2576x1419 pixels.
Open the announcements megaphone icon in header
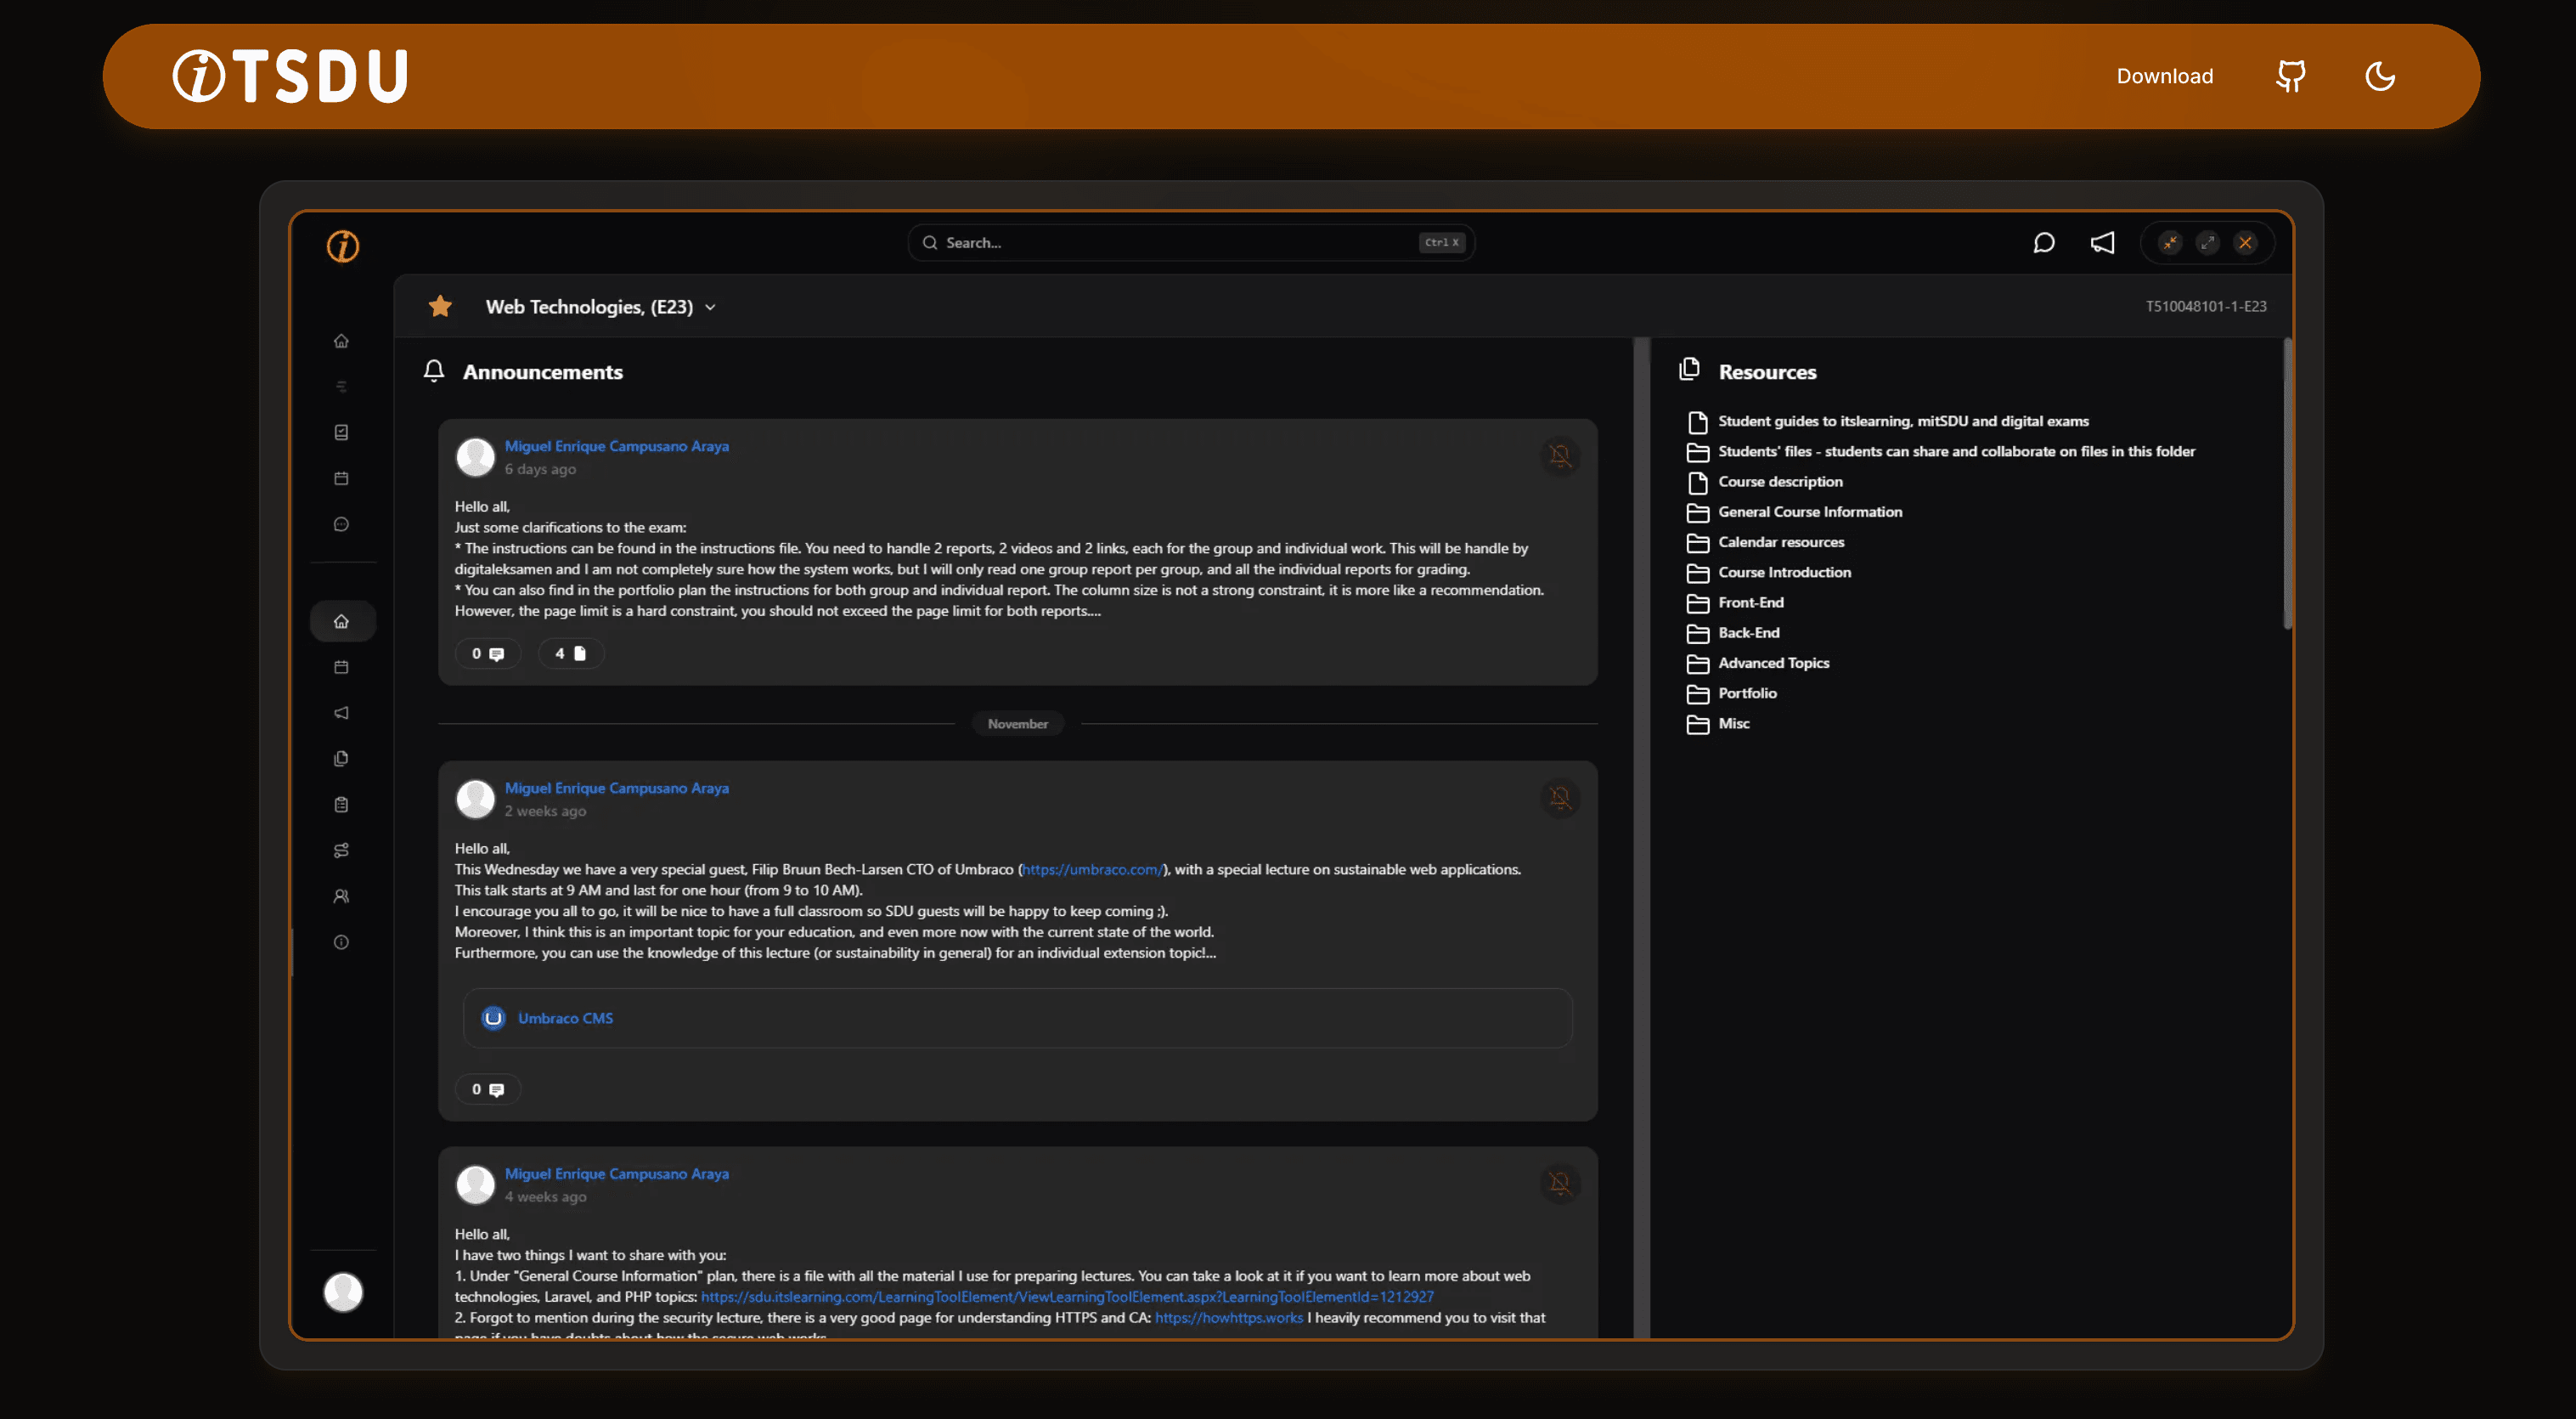coord(2102,243)
